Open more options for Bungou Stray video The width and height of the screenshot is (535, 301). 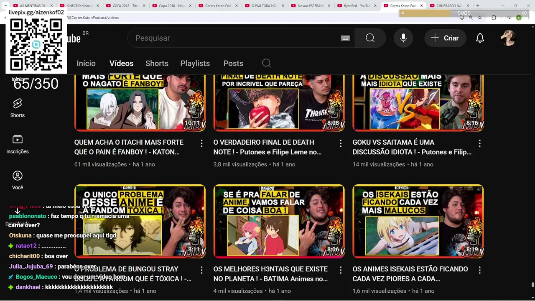tap(201, 270)
